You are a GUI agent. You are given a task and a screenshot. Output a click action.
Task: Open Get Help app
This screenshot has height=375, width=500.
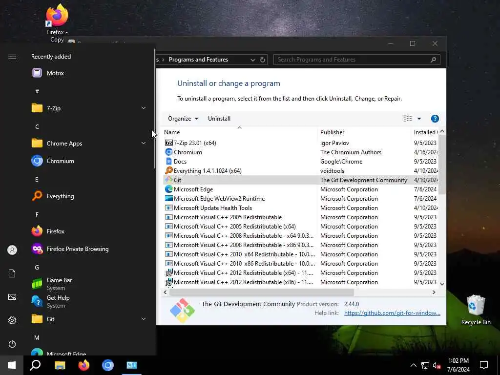click(88, 301)
